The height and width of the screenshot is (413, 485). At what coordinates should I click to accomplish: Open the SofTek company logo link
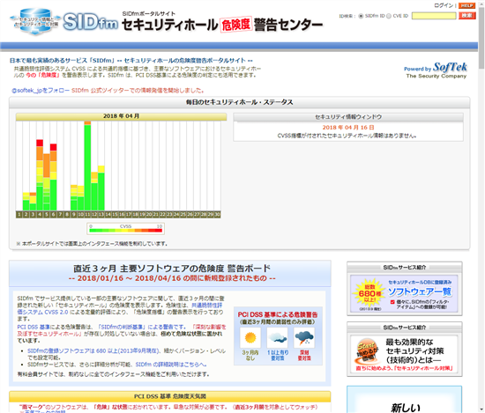(436, 70)
